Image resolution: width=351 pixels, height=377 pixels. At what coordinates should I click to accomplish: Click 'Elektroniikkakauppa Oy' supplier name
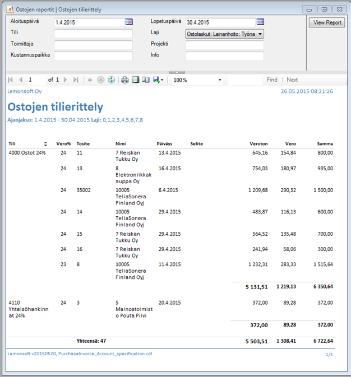pos(133,178)
